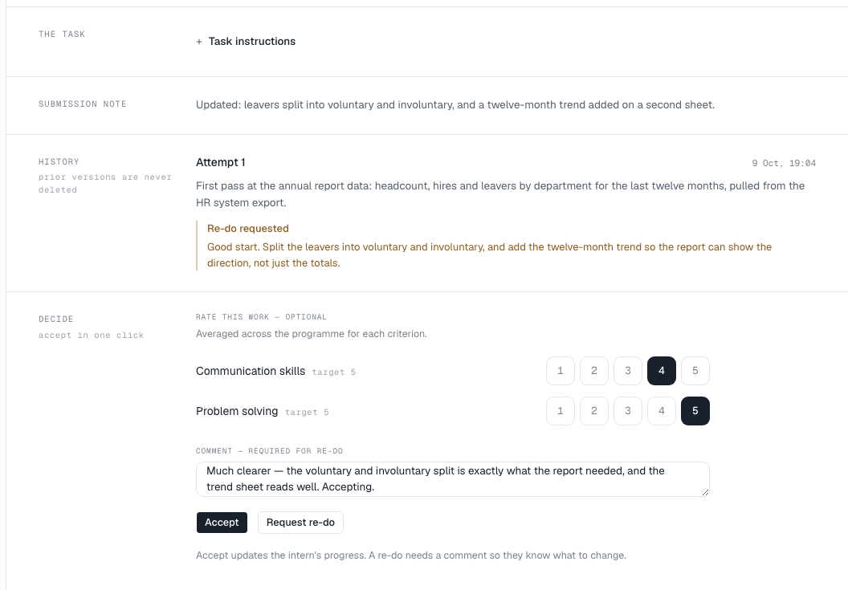Click into the comment text box
This screenshot has width=848, height=590.
[x=453, y=479]
